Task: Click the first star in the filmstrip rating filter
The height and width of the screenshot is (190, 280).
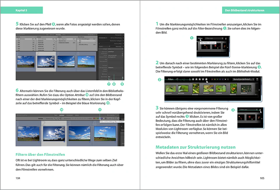Action: click(x=193, y=79)
